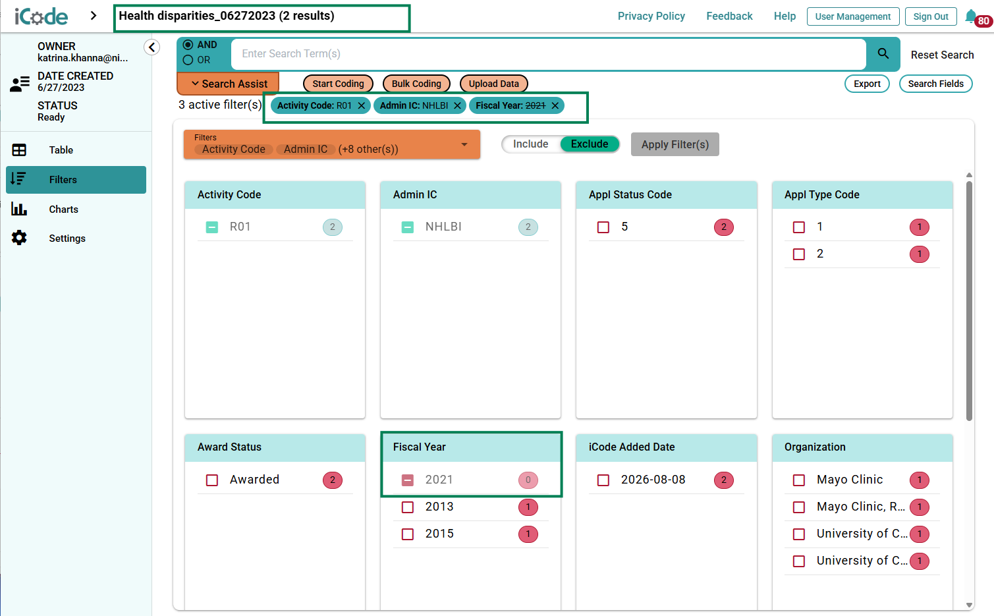
Task: Switch filter mode to Exclude
Action: tap(590, 144)
